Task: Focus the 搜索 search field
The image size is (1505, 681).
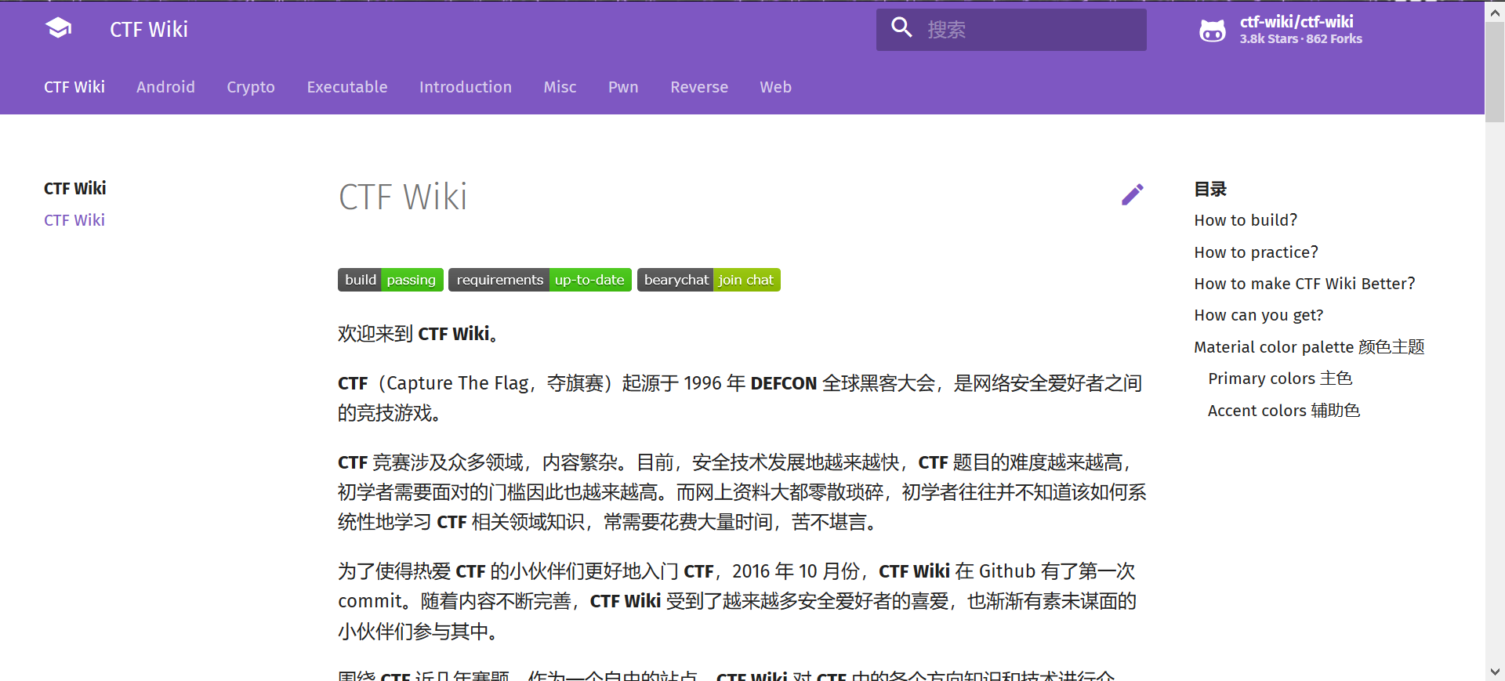Action: (1011, 30)
